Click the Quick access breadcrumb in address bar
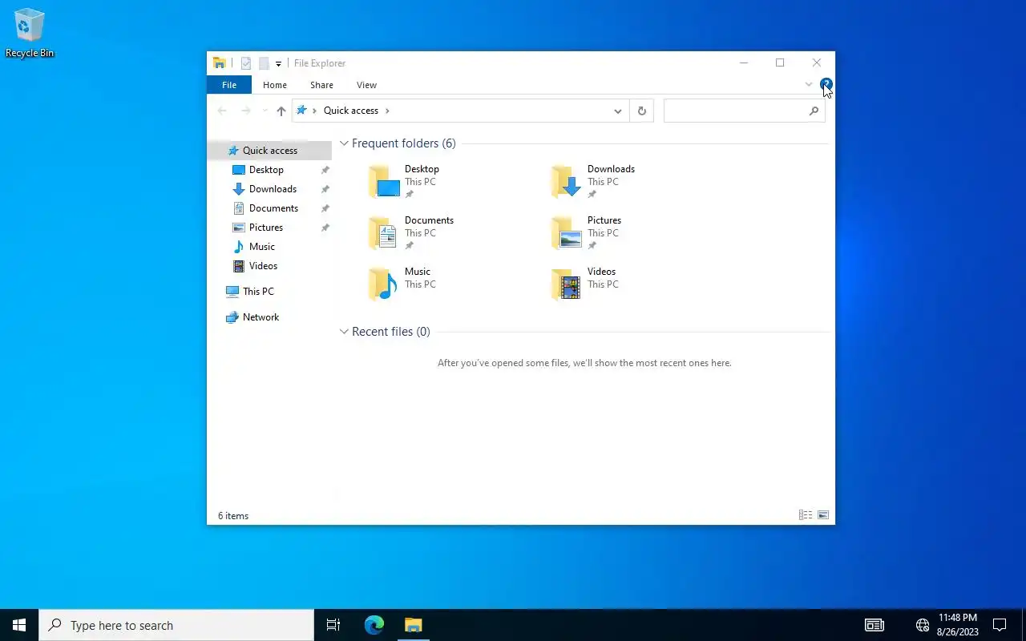The image size is (1026, 641). click(351, 111)
